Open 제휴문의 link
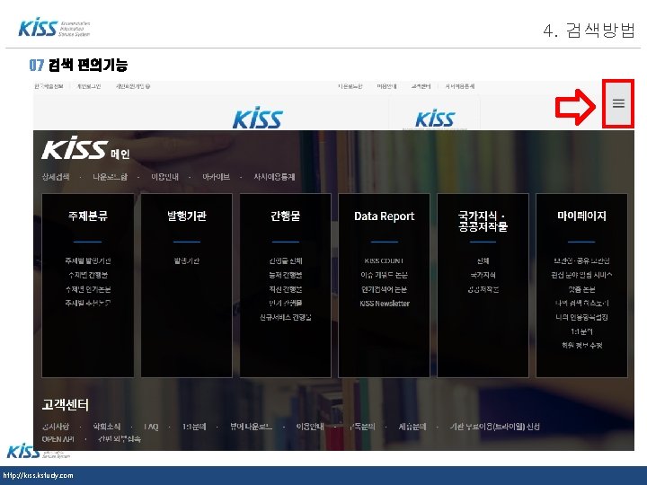647x485 pixels. click(x=412, y=427)
